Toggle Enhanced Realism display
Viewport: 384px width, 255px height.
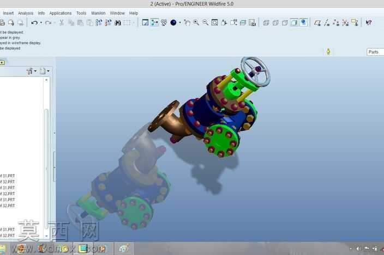click(x=304, y=23)
